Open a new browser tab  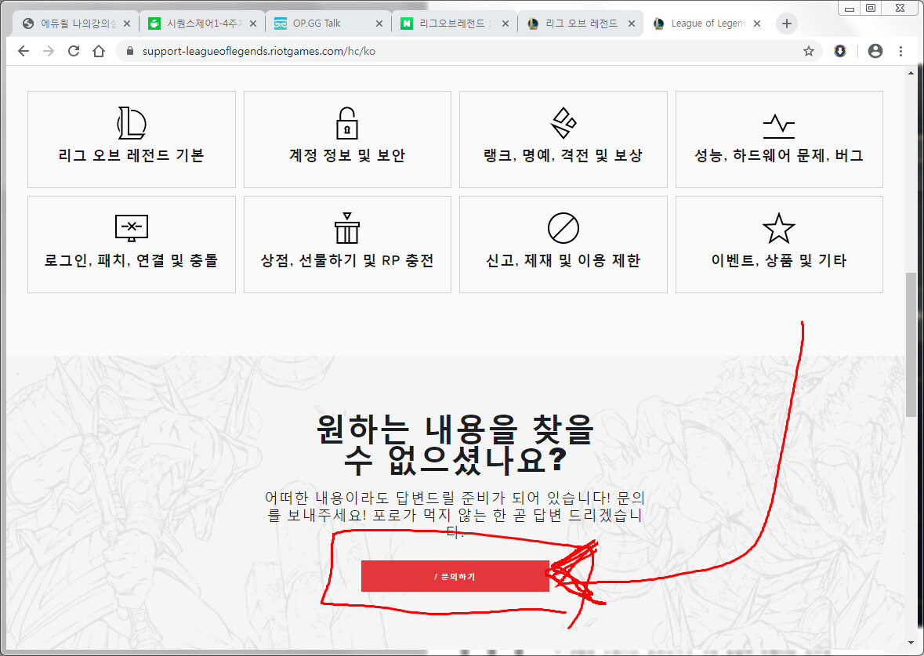tap(787, 24)
